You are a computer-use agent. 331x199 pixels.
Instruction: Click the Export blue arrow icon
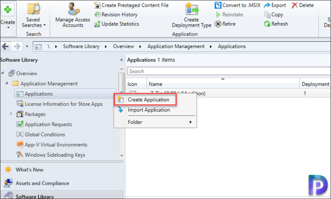tap(267, 5)
